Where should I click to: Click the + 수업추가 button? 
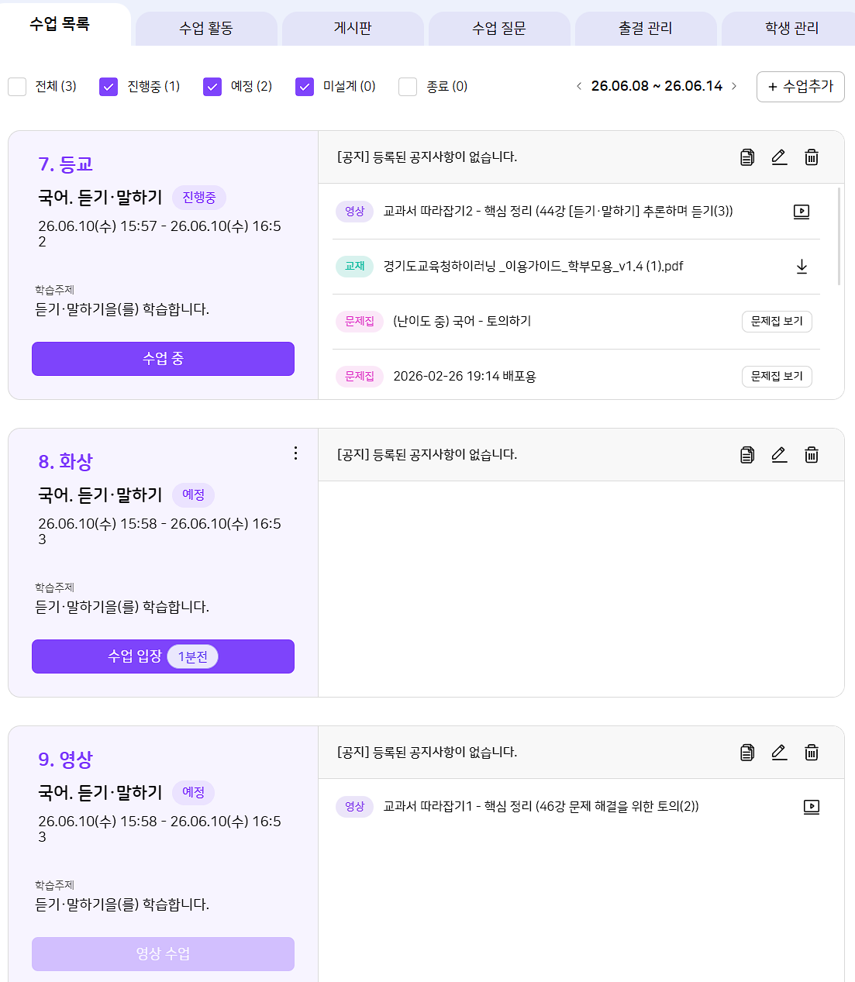pyautogui.click(x=801, y=87)
